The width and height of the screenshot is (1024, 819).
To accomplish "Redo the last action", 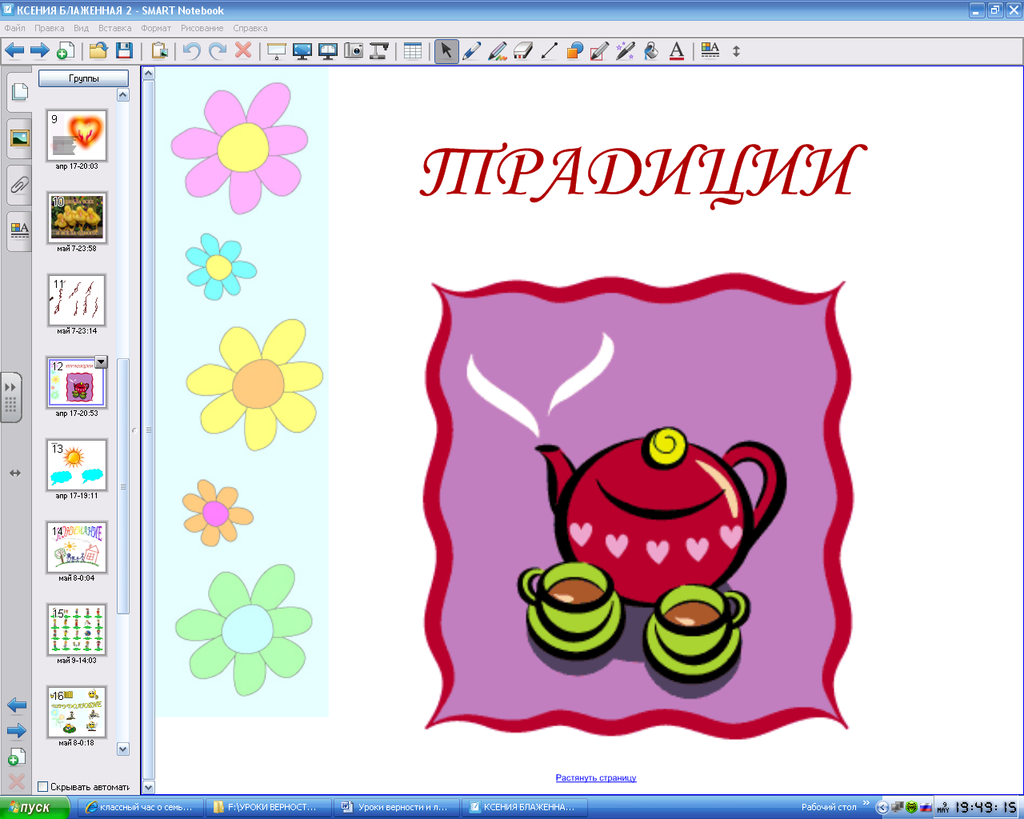I will [217, 50].
